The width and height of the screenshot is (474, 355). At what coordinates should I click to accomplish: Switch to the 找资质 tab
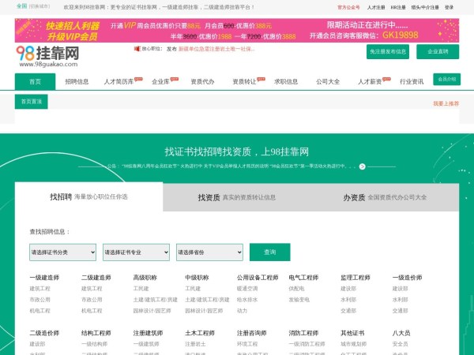[236, 197]
